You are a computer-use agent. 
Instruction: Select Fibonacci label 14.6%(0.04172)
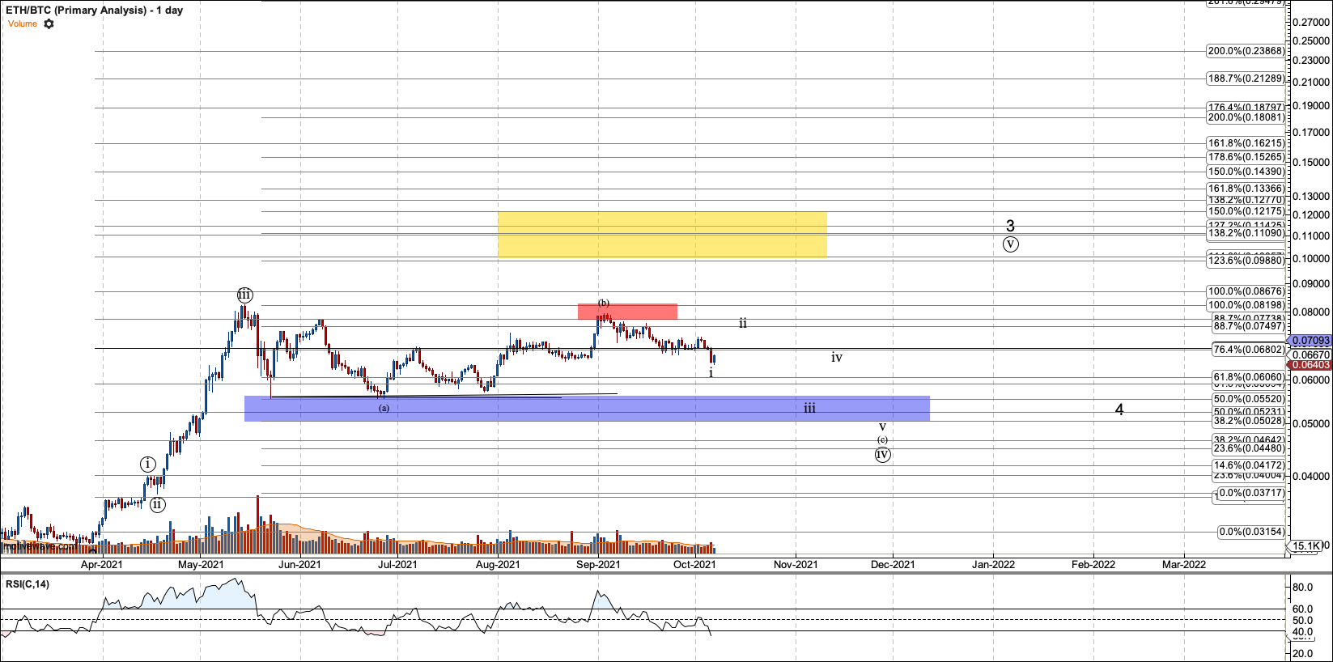coord(1248,465)
